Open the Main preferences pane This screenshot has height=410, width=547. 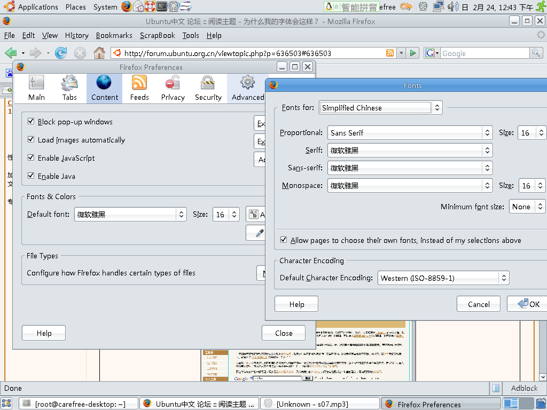coord(36,88)
